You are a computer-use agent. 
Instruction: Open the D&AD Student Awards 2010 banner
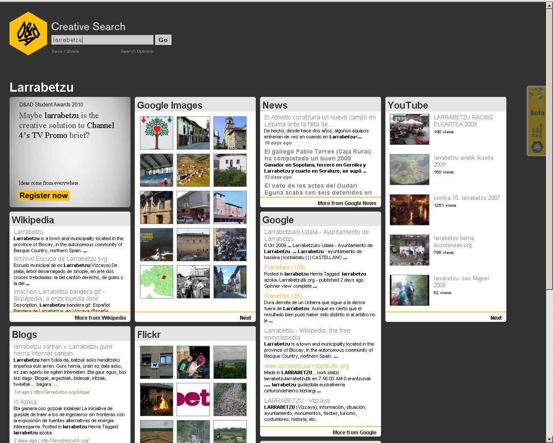click(x=70, y=152)
